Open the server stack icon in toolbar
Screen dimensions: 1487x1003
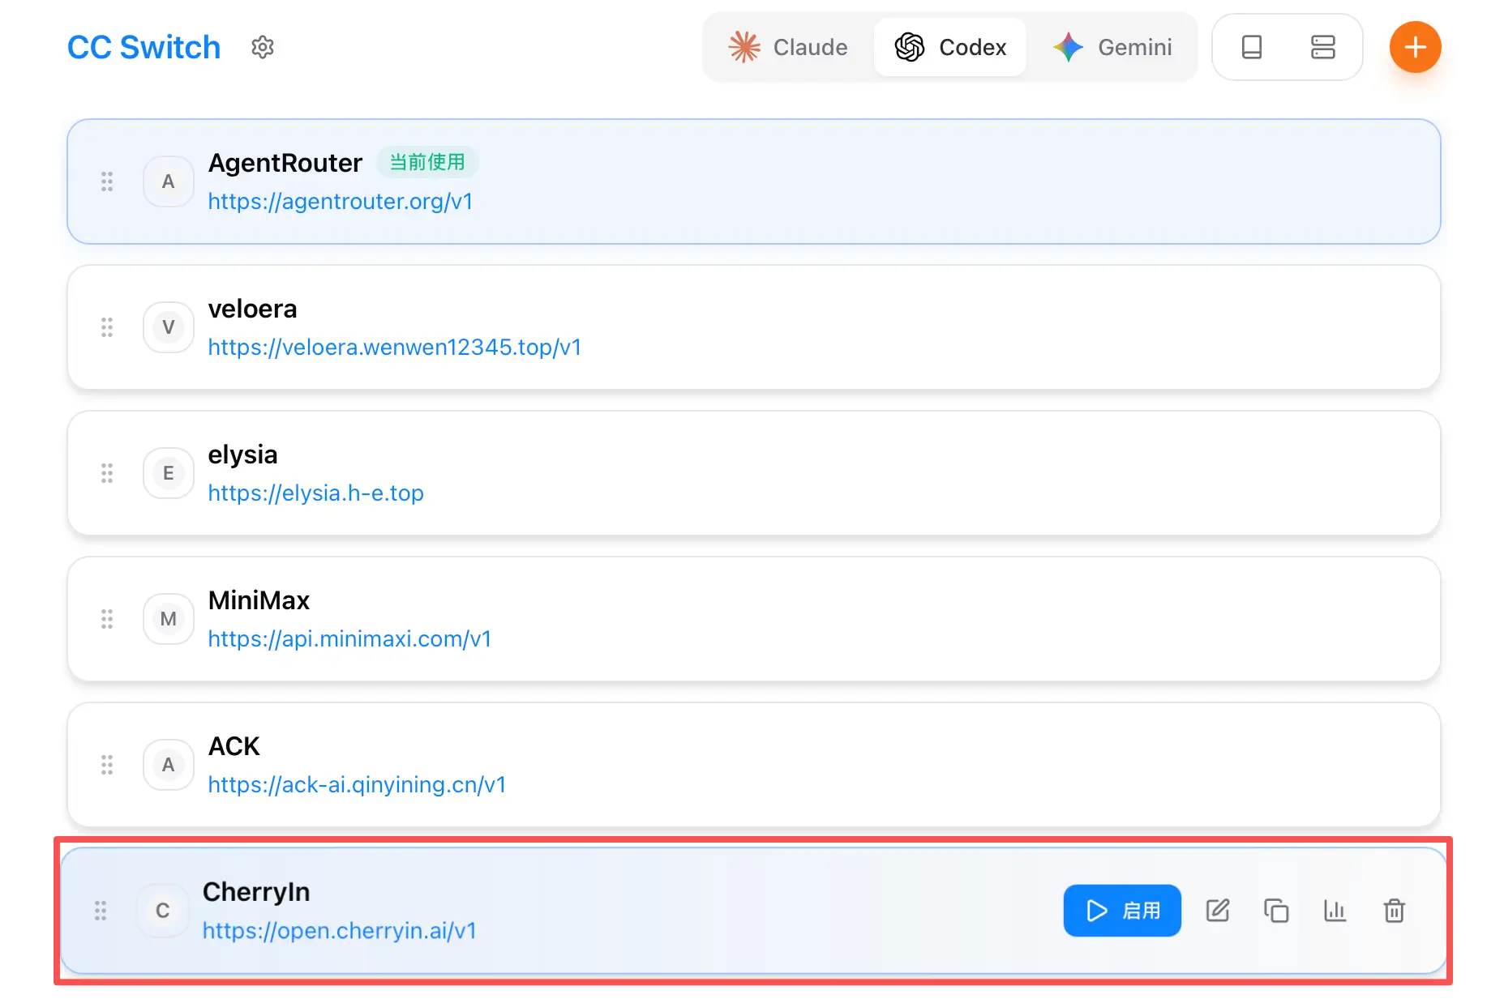pos(1322,48)
